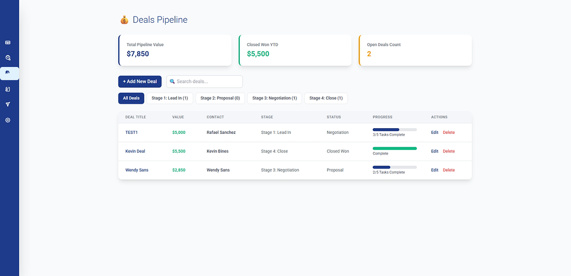Edit the Kevin Deal row

[x=434, y=151]
